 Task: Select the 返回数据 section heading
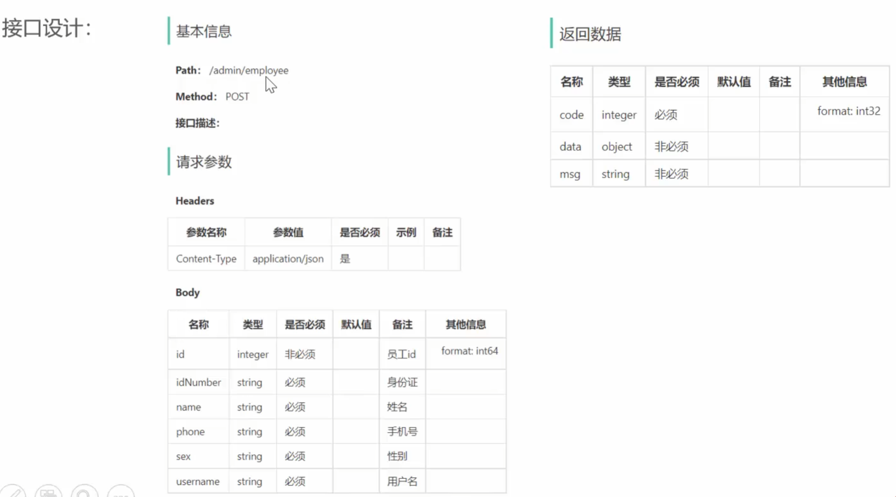590,34
